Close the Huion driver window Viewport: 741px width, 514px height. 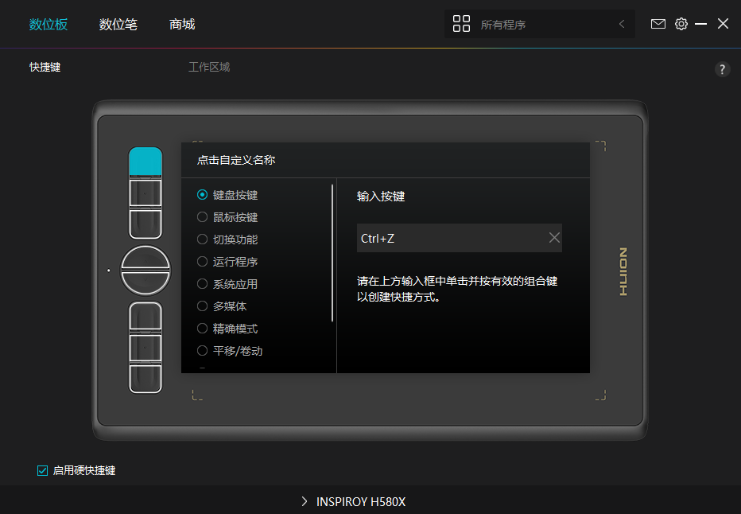click(723, 24)
